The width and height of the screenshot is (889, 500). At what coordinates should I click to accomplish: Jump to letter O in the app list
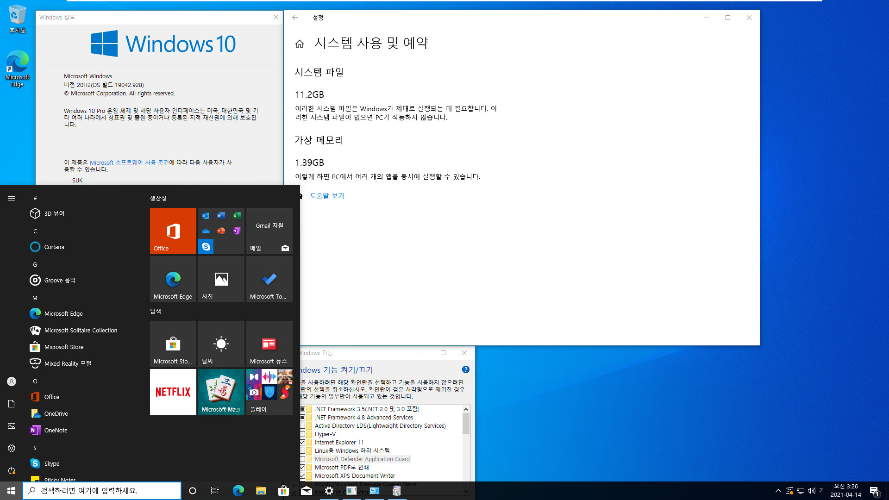(35, 381)
